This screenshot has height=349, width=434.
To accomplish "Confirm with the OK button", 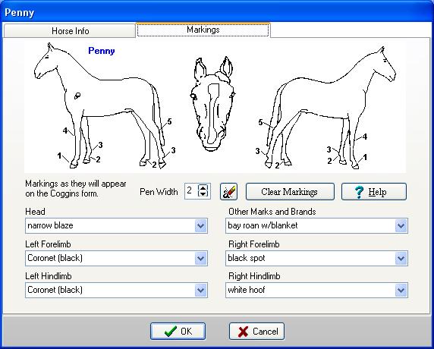I will (x=178, y=331).
